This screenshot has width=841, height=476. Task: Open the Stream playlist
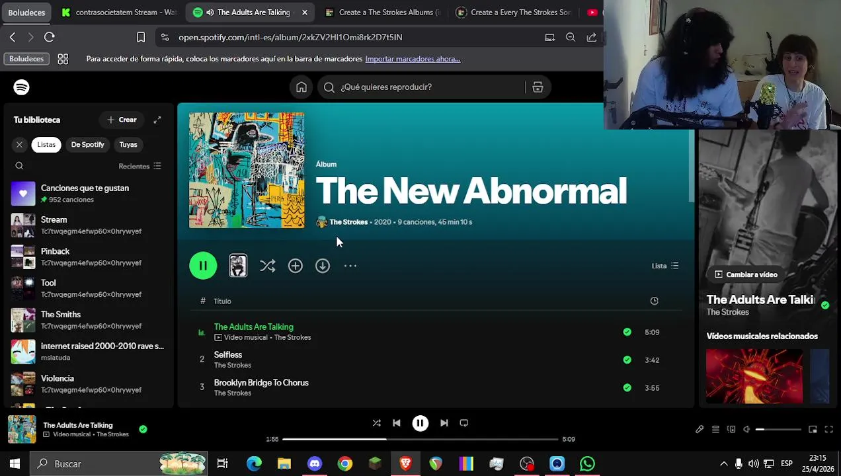87,225
